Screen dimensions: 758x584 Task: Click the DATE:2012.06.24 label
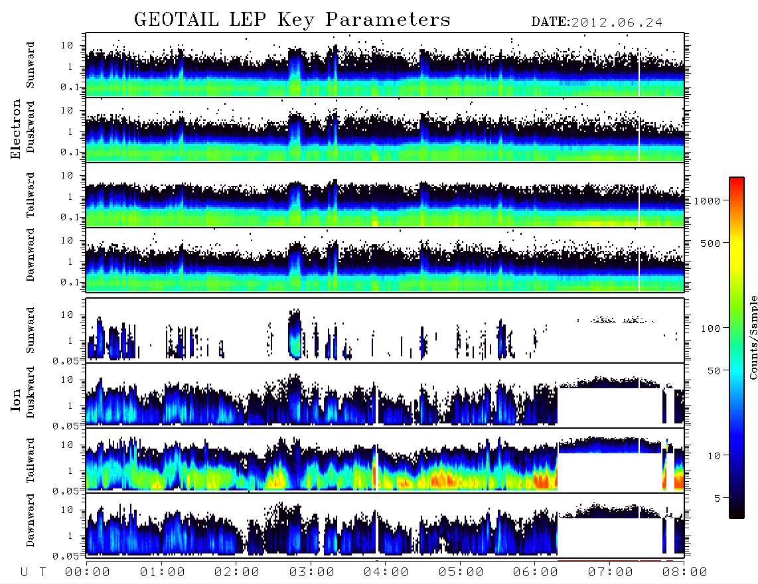pos(597,23)
